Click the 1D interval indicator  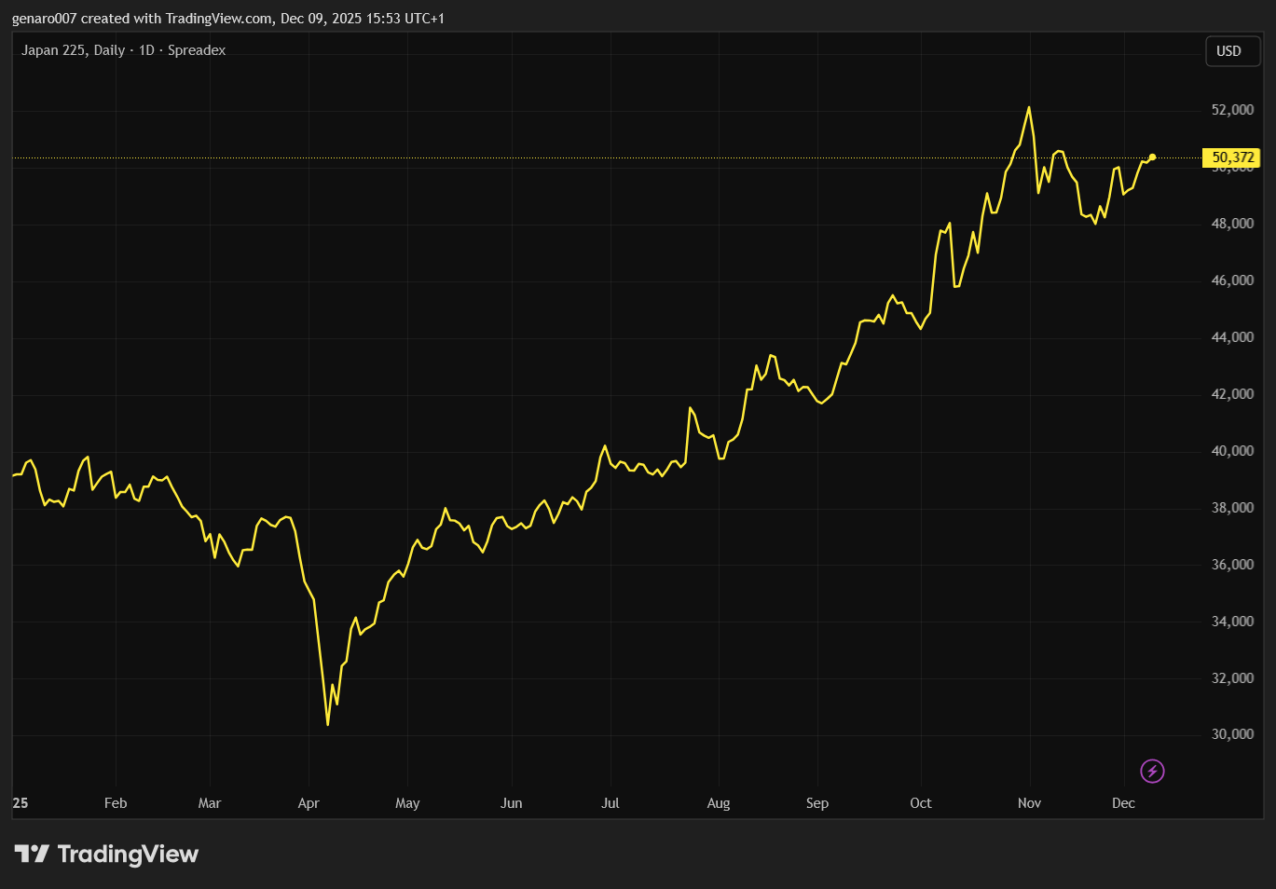(144, 50)
